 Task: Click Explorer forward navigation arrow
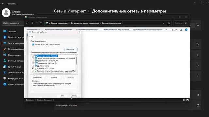[32, 23]
